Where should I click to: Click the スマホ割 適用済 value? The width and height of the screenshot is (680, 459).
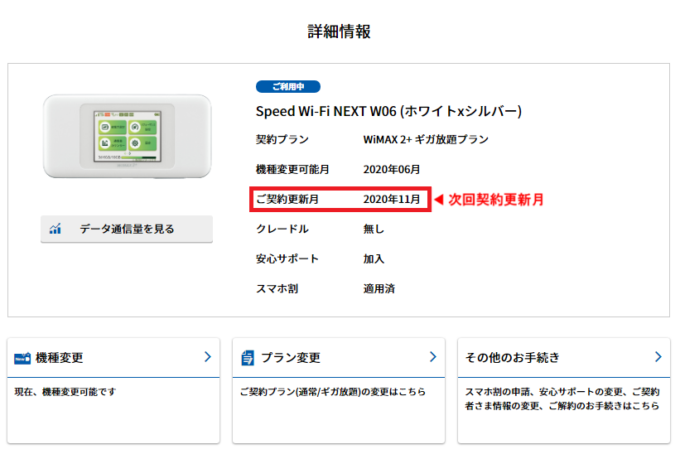click(x=379, y=289)
